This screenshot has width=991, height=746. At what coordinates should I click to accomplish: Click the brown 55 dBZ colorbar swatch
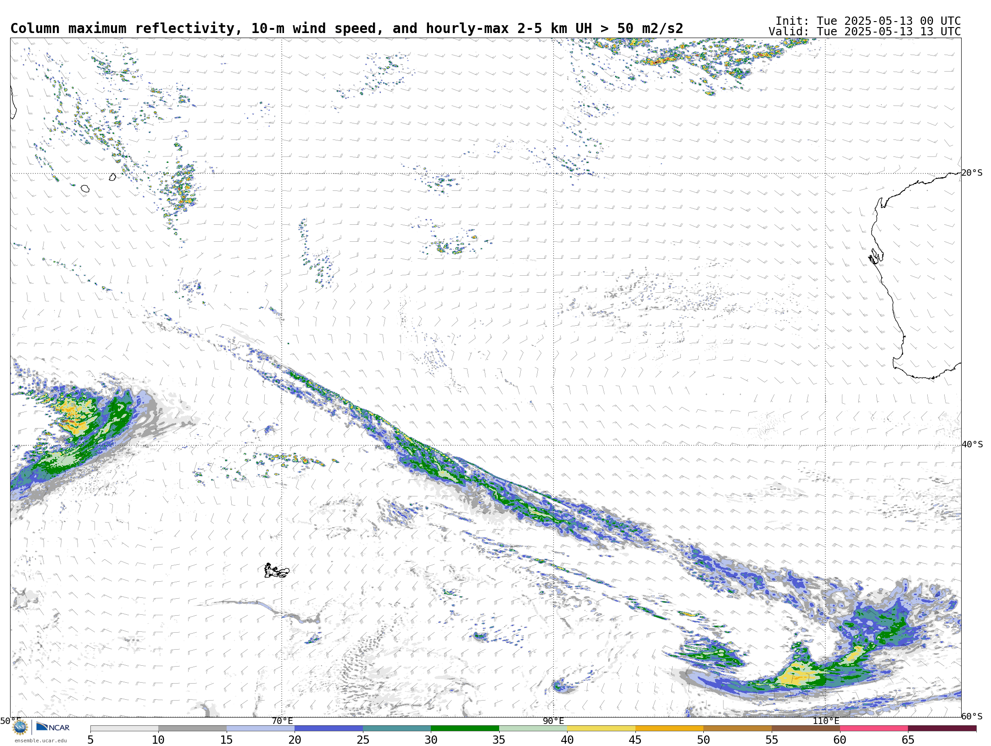pyautogui.click(x=806, y=729)
